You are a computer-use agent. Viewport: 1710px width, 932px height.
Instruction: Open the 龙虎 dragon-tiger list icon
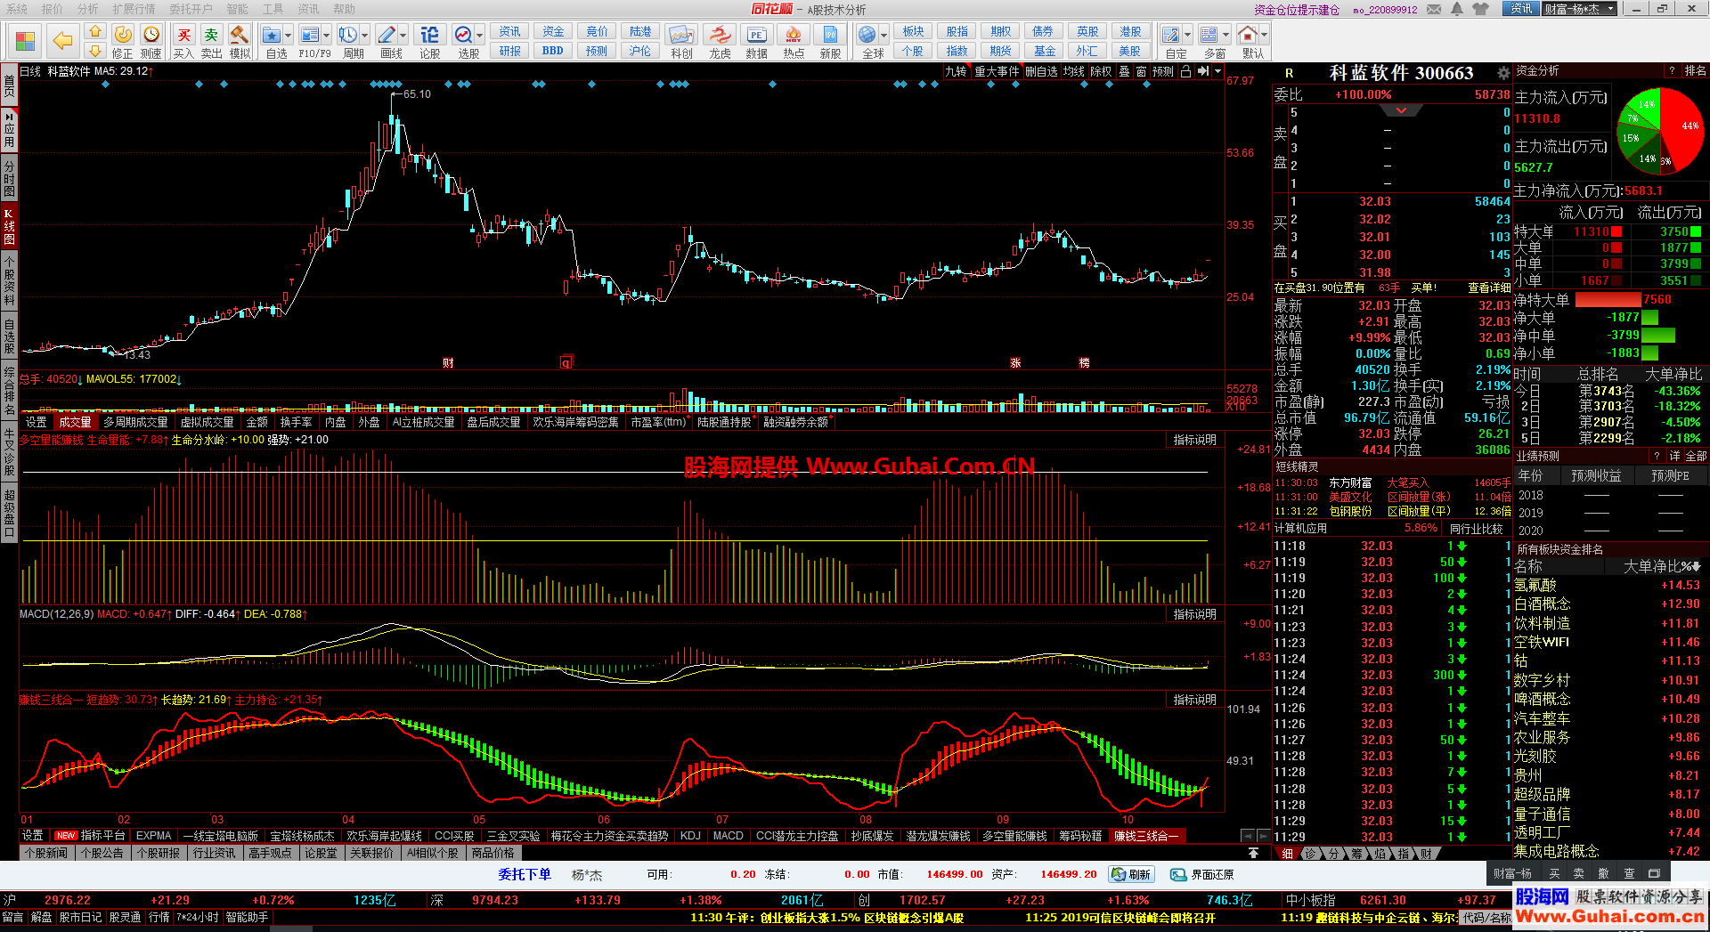[x=720, y=41]
